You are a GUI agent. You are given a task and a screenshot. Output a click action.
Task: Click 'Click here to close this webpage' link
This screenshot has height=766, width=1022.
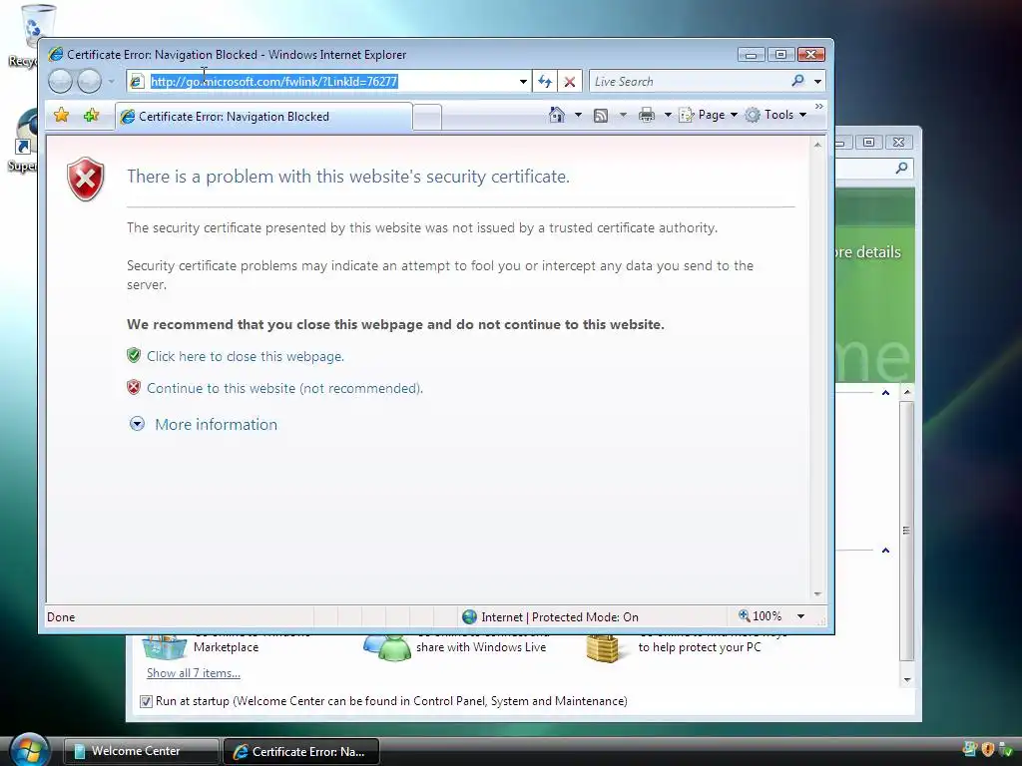[246, 356]
